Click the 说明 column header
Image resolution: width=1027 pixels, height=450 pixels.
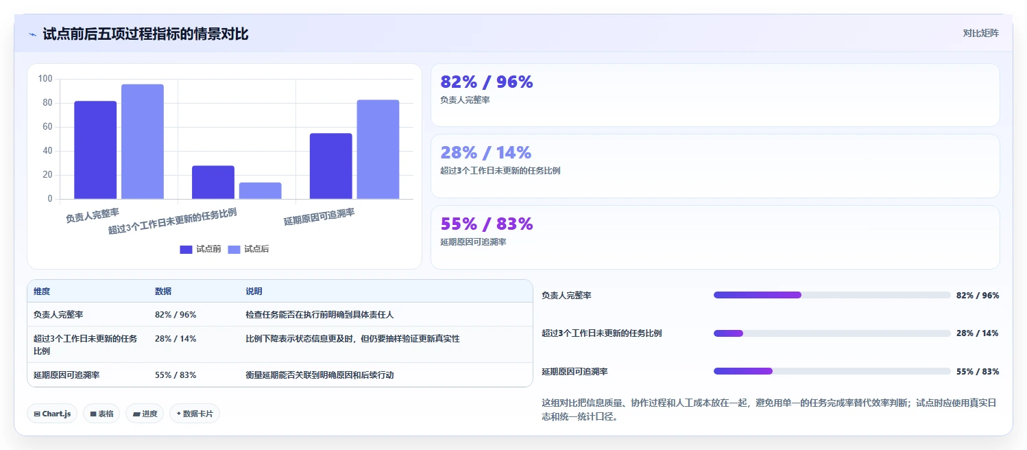[x=254, y=292]
